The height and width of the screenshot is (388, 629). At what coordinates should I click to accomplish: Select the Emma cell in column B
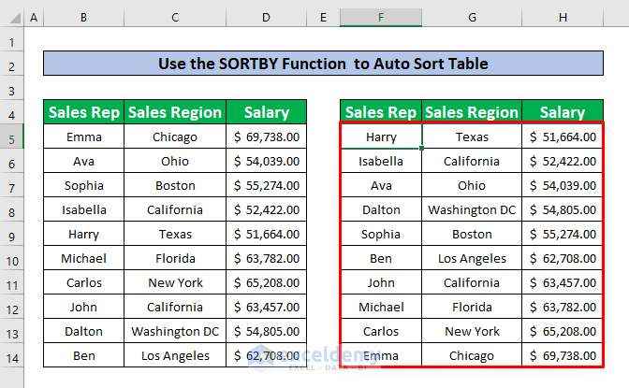[x=83, y=137]
